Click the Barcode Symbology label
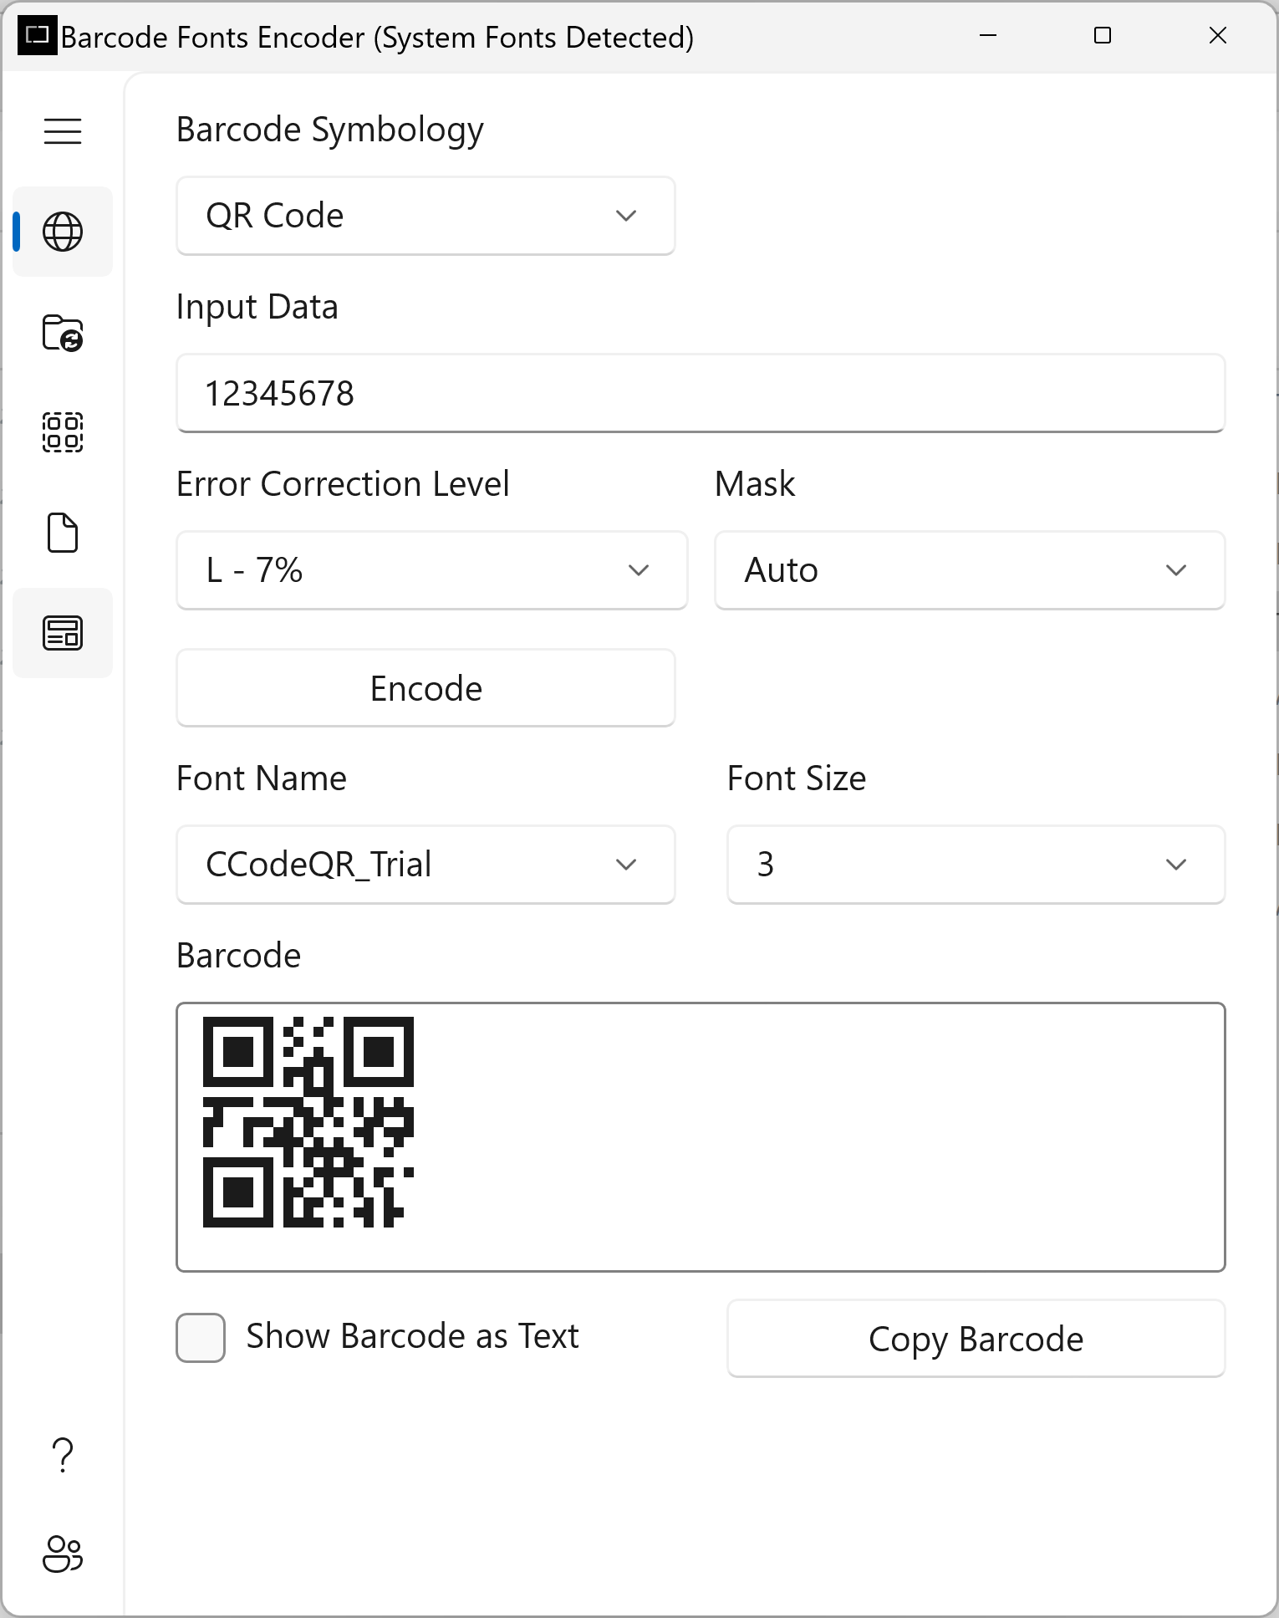This screenshot has height=1618, width=1279. click(330, 130)
